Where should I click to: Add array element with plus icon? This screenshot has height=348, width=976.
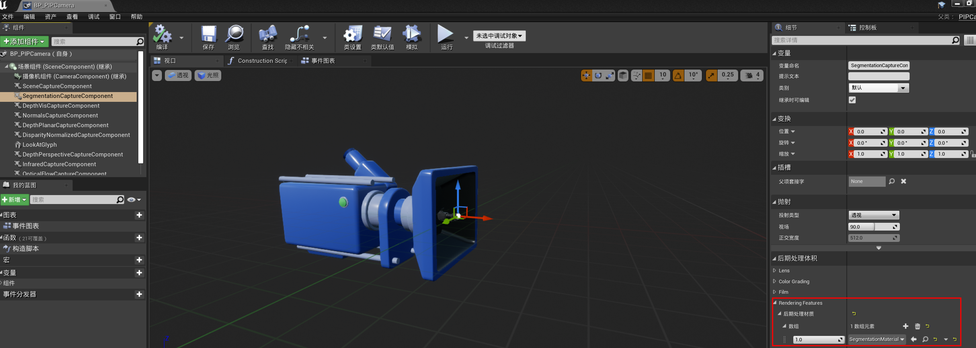tap(906, 326)
